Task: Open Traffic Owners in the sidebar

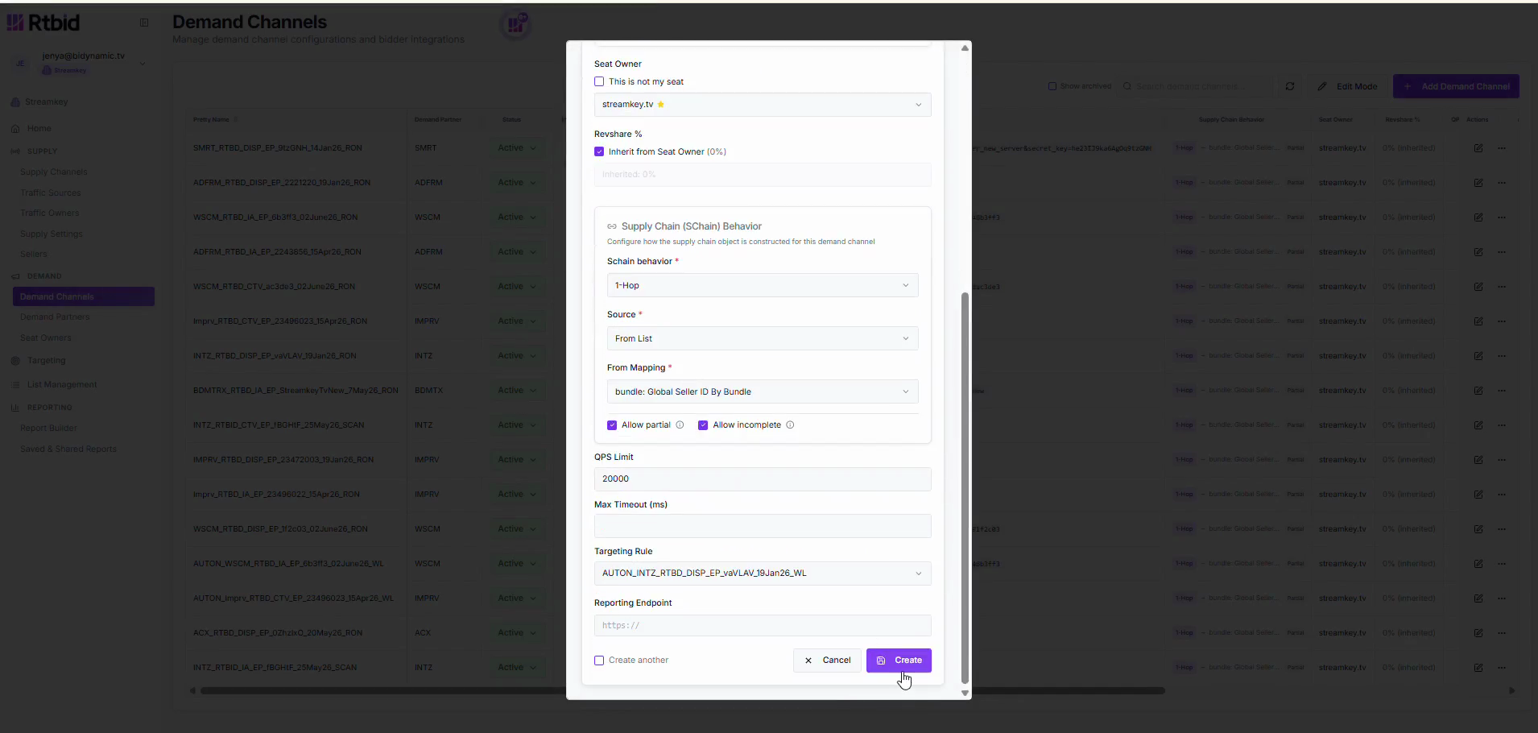Action: [x=49, y=213]
